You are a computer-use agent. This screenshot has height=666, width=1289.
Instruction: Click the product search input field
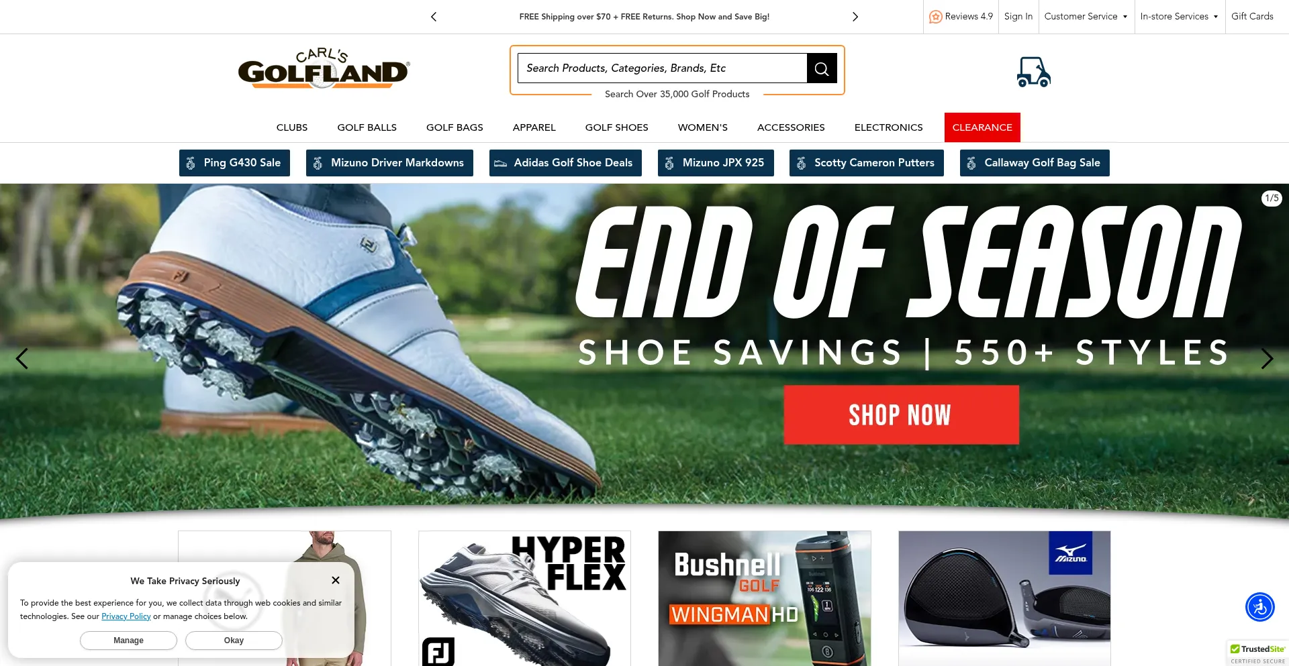point(662,68)
